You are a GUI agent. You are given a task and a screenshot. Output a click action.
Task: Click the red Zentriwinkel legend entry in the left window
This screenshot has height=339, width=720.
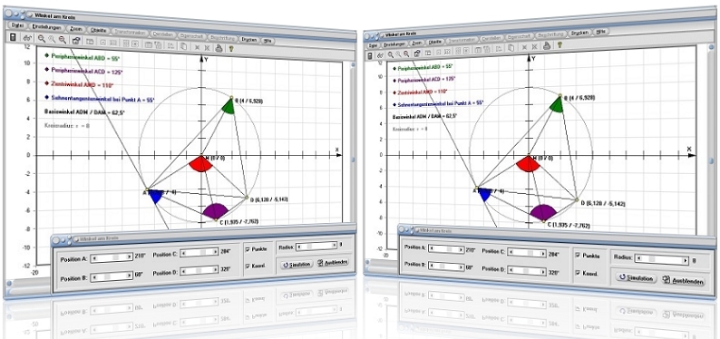pyautogui.click(x=79, y=85)
